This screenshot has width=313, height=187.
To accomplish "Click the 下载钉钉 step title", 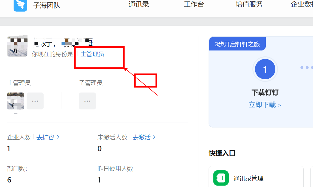I will pyautogui.click(x=265, y=93).
